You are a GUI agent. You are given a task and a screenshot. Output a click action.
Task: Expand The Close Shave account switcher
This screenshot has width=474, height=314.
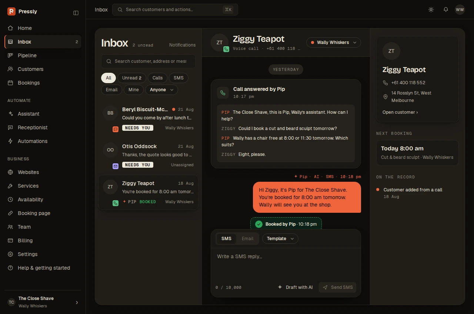pyautogui.click(x=43, y=302)
